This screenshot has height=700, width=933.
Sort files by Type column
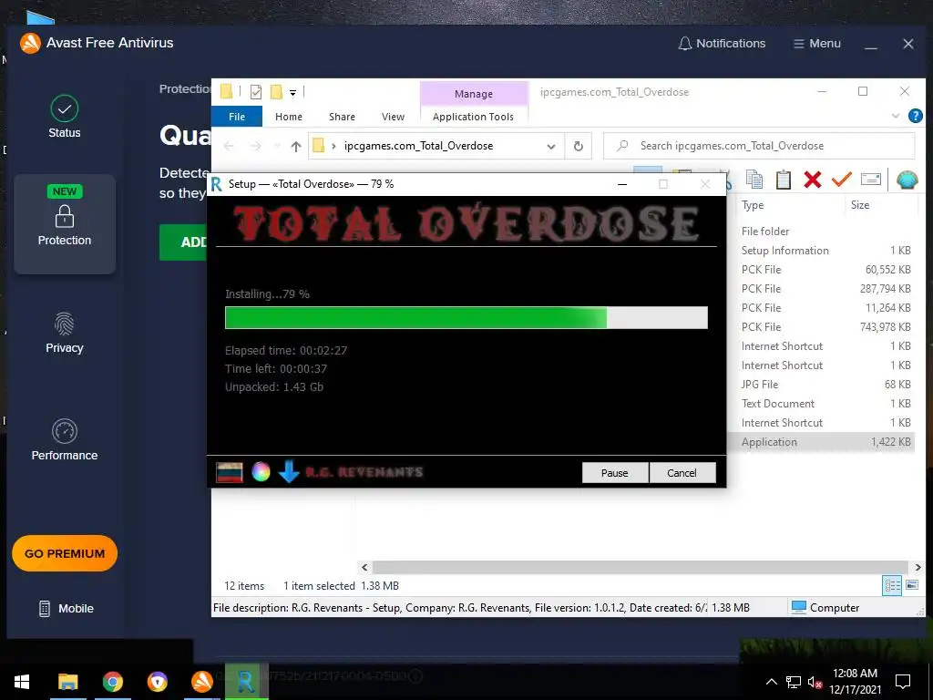[x=753, y=205]
